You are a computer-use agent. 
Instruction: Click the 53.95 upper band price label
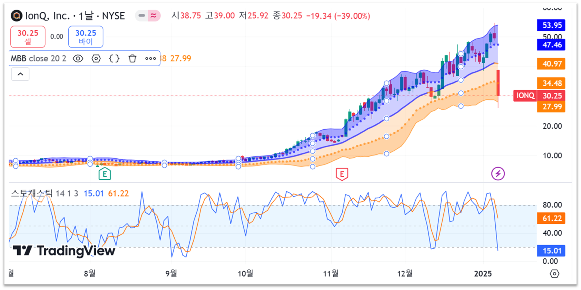tap(552, 25)
